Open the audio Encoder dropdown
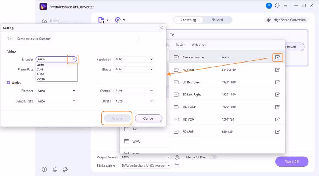Viewport: 319px width, 176px height. (x=56, y=91)
